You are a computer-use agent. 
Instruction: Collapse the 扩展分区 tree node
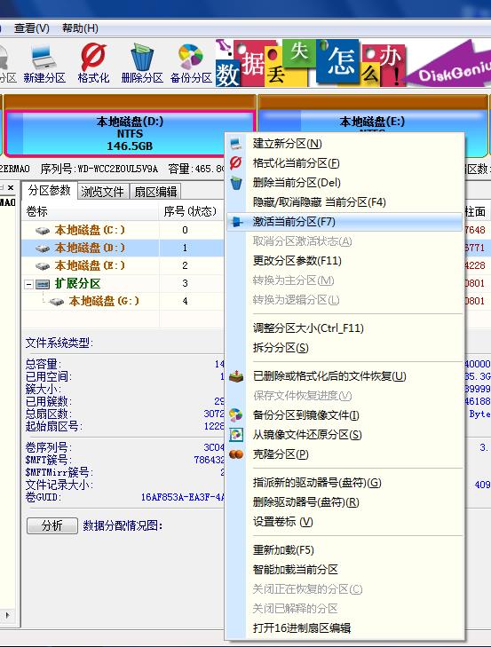coord(28,284)
